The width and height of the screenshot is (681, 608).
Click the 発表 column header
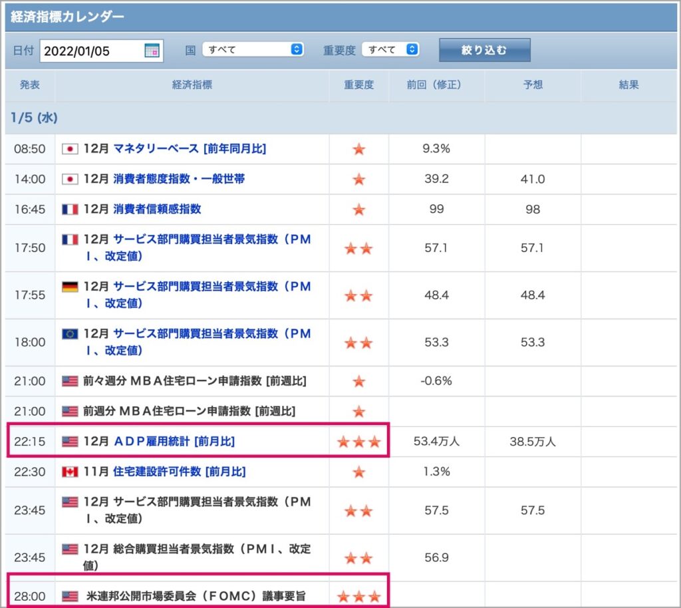click(x=30, y=84)
